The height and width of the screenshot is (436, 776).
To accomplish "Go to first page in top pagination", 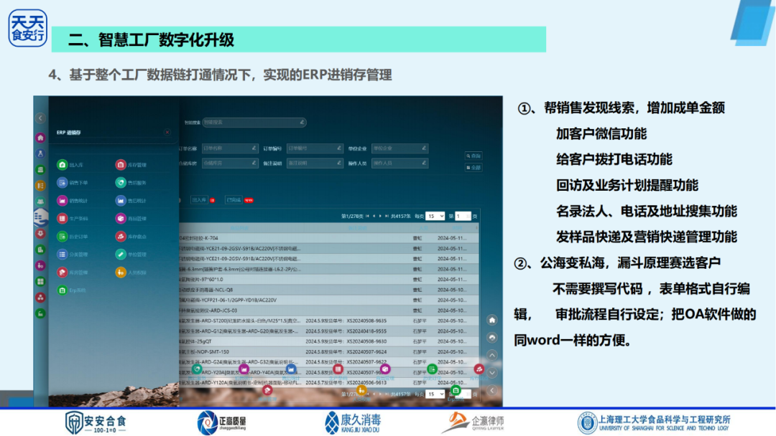I will click(367, 217).
